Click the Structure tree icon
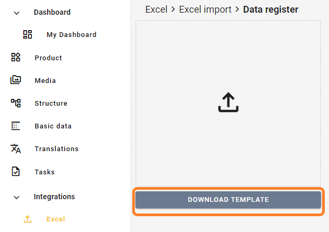This screenshot has height=232, width=329. 16,103
